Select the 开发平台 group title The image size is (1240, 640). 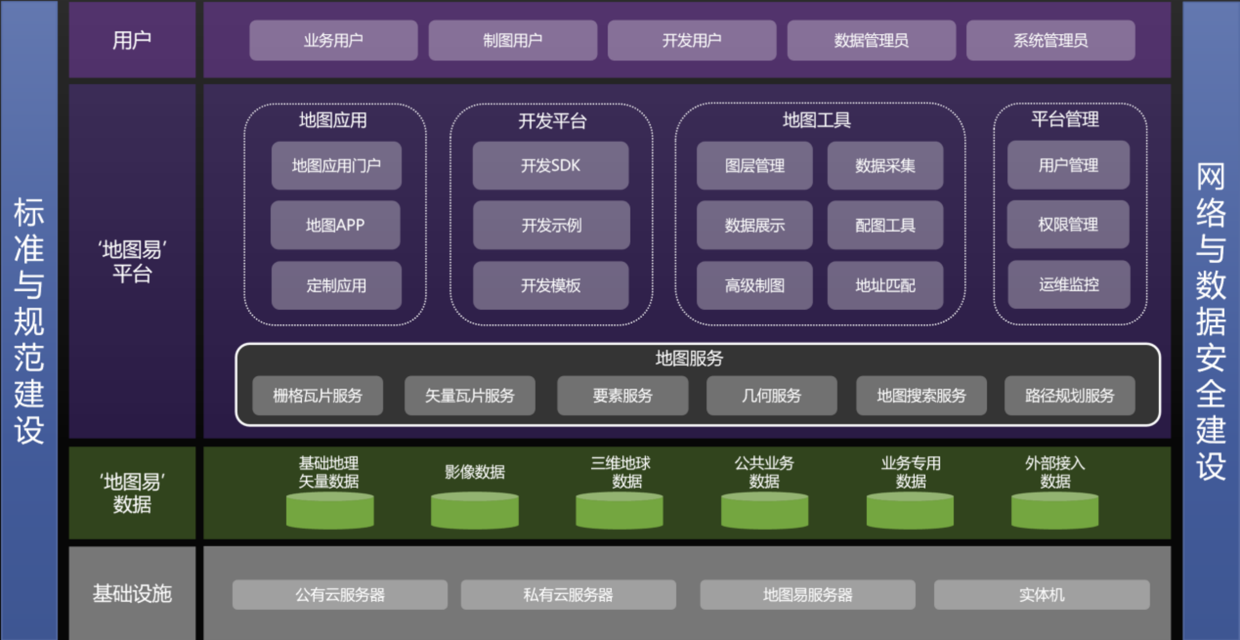coord(552,121)
